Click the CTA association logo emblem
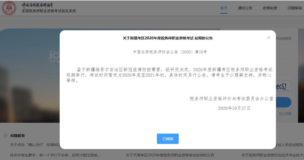Screen dimensions: 304x160 9,8
